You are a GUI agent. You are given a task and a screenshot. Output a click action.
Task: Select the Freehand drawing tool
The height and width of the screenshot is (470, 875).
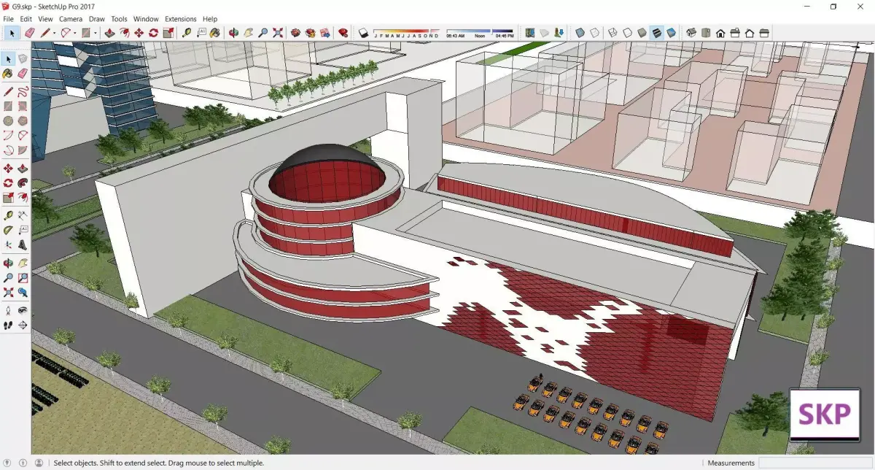pos(23,92)
